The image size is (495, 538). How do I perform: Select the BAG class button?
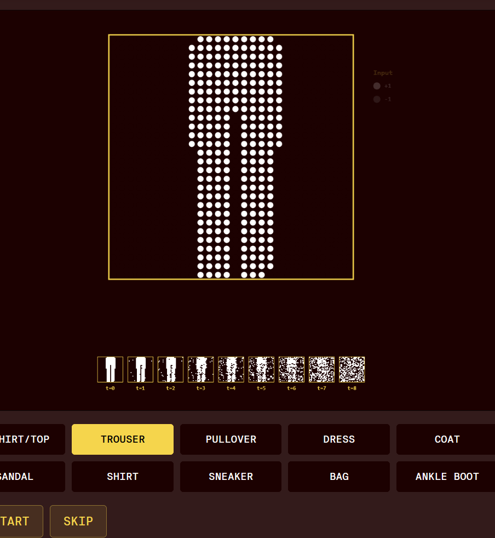(x=339, y=477)
